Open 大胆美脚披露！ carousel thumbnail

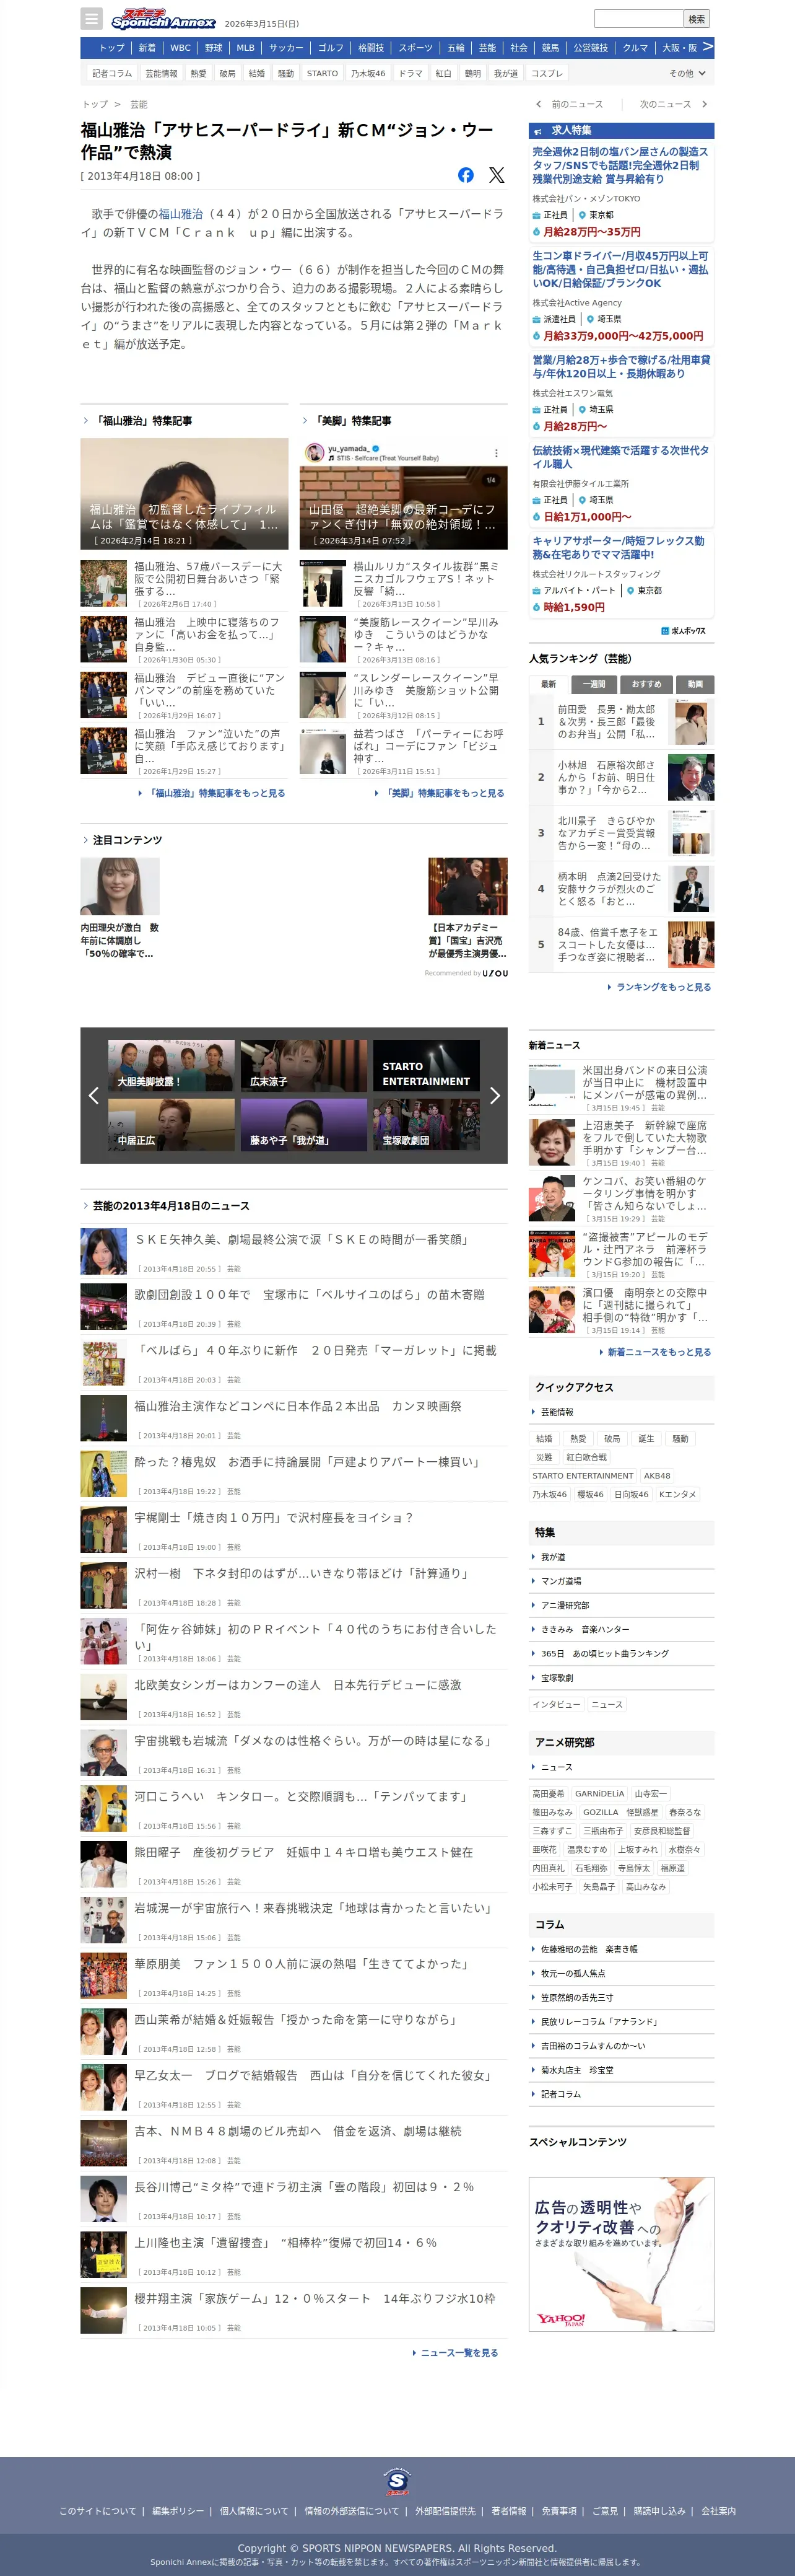(x=172, y=1065)
